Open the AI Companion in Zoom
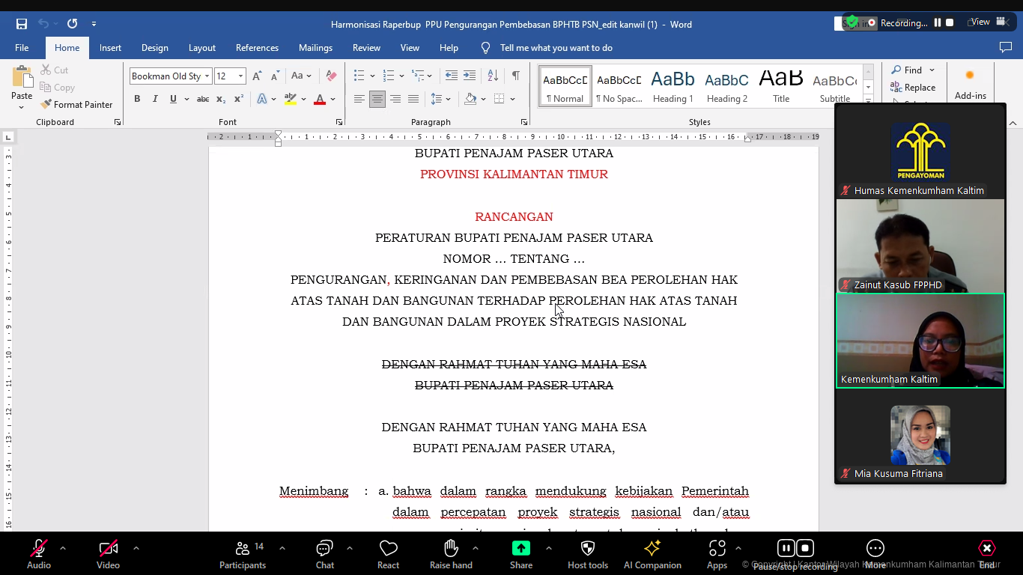Viewport: 1023px width, 575px height. pos(652,554)
